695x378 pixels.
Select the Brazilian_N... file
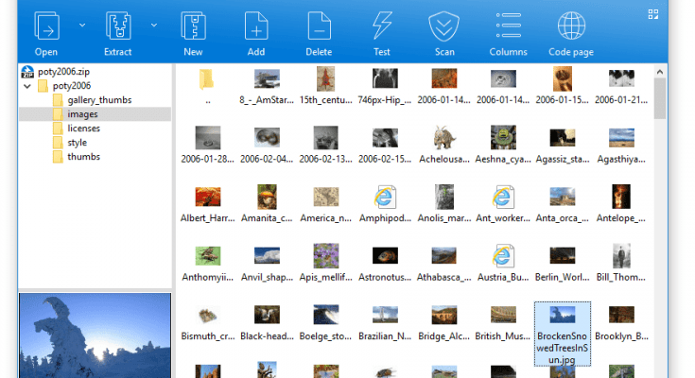385,322
